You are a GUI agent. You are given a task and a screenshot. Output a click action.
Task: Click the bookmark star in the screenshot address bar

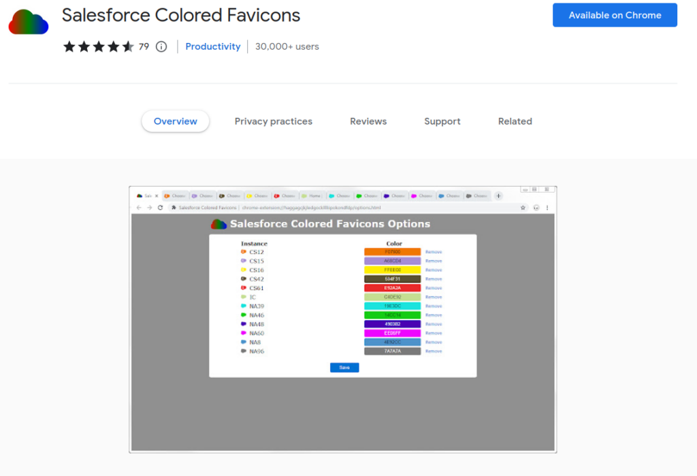[x=524, y=207]
